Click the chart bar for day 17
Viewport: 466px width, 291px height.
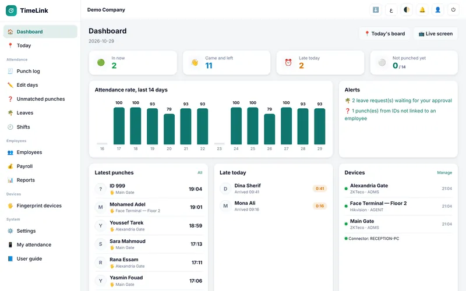pyautogui.click(x=119, y=126)
